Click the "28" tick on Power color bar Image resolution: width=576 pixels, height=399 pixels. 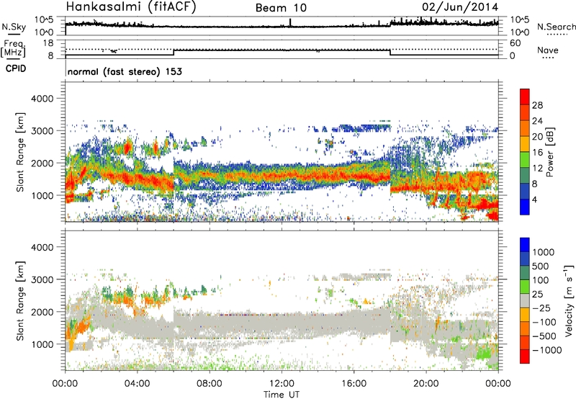[537, 105]
